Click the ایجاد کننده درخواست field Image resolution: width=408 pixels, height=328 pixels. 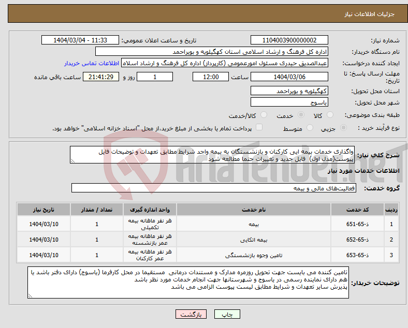pyautogui.click(x=225, y=63)
